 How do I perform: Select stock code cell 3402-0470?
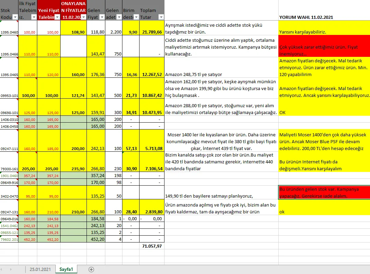point(9,192)
